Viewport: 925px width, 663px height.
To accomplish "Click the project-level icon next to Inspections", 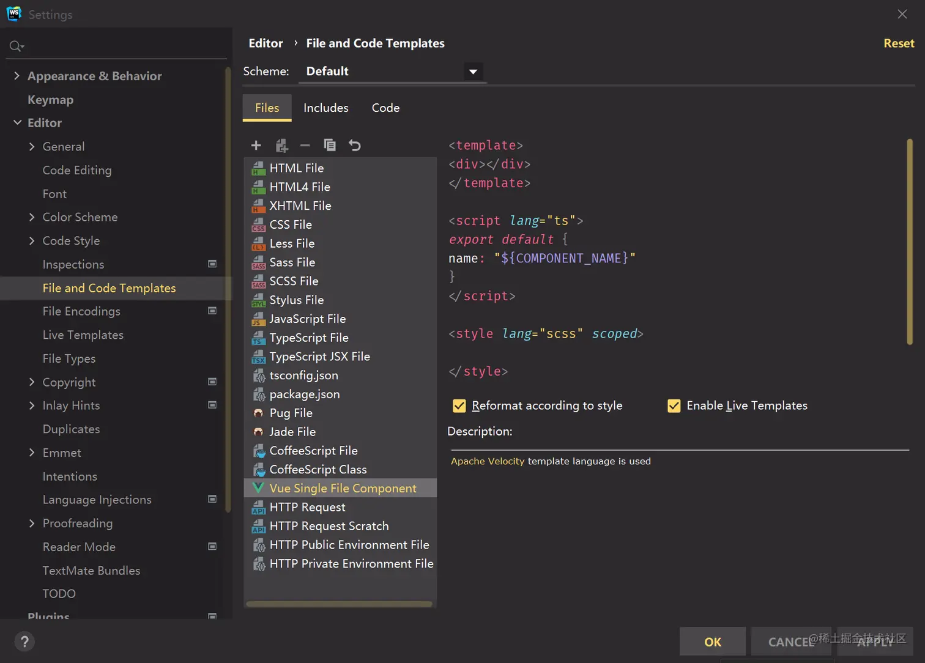I will pyautogui.click(x=212, y=264).
